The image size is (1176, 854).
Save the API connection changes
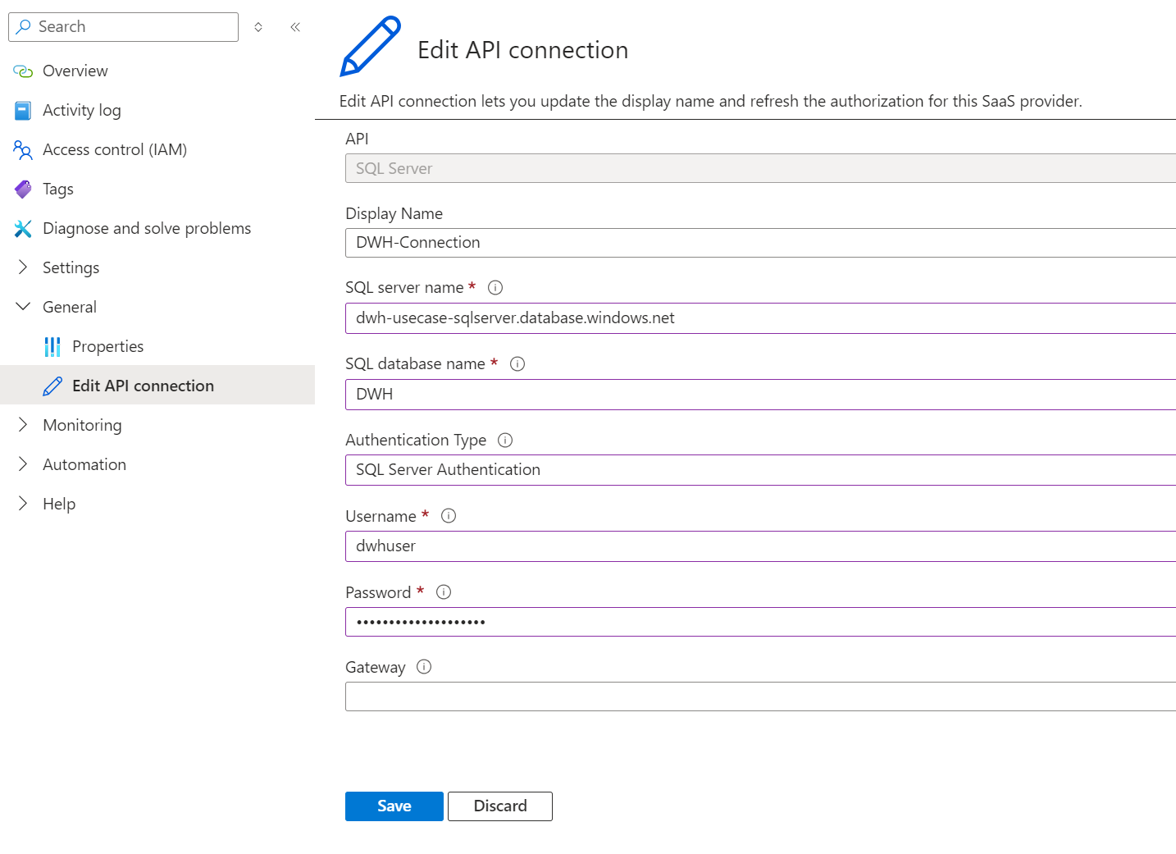[394, 806]
